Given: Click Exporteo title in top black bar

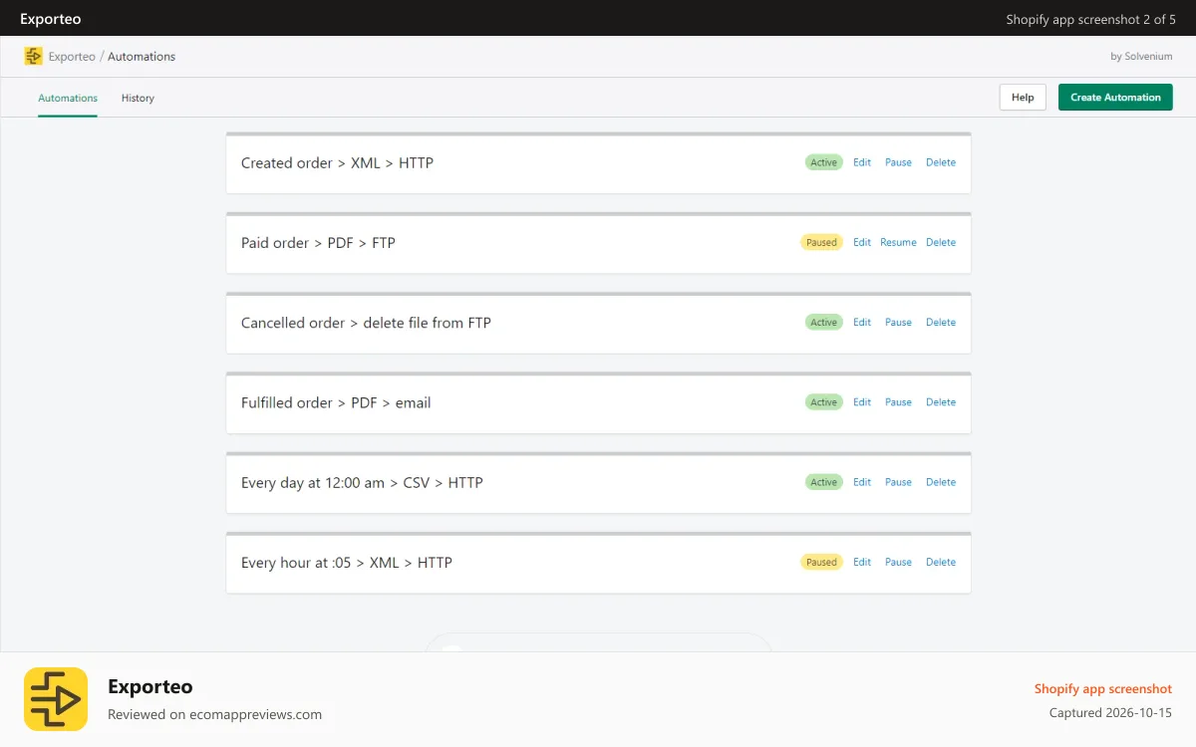Looking at the screenshot, I should click(x=51, y=19).
